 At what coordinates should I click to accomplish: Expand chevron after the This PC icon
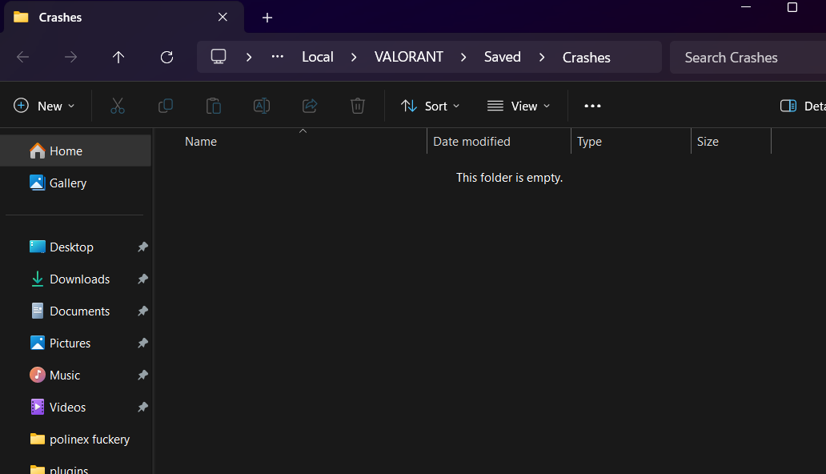pyautogui.click(x=249, y=57)
